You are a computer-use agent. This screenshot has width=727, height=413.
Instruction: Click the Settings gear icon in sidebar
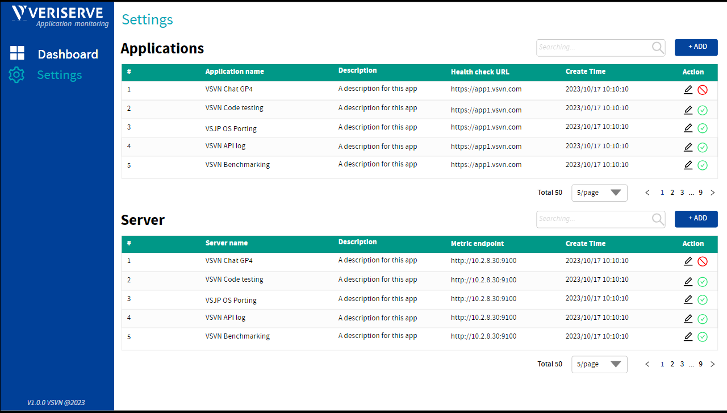(17, 74)
